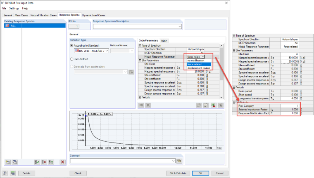Screen dimensions: 314x178
Task: Click the force related dropdown arrow in table
Action: [203, 57]
